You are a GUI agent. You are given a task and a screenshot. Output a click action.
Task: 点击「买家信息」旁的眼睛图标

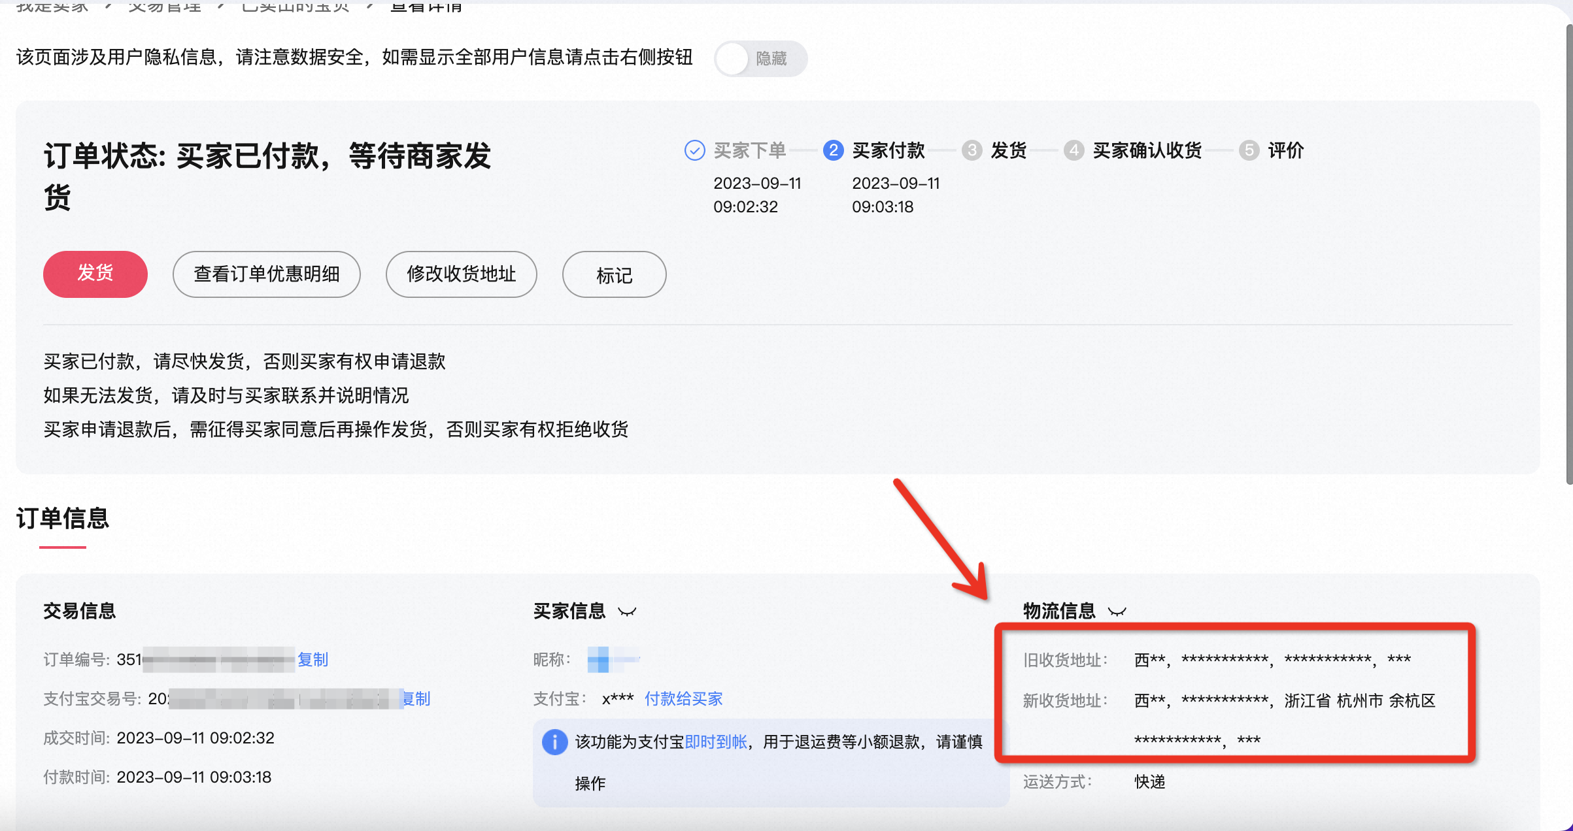click(628, 611)
